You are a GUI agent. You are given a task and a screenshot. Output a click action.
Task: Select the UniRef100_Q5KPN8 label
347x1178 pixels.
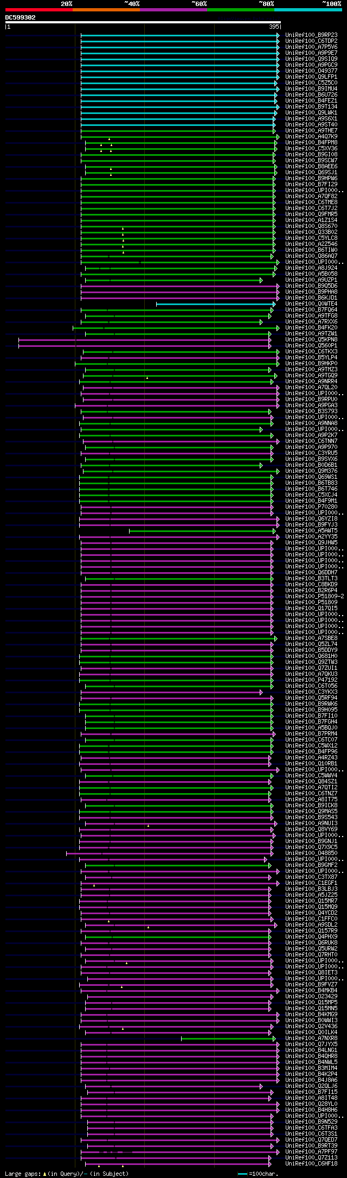311,339
